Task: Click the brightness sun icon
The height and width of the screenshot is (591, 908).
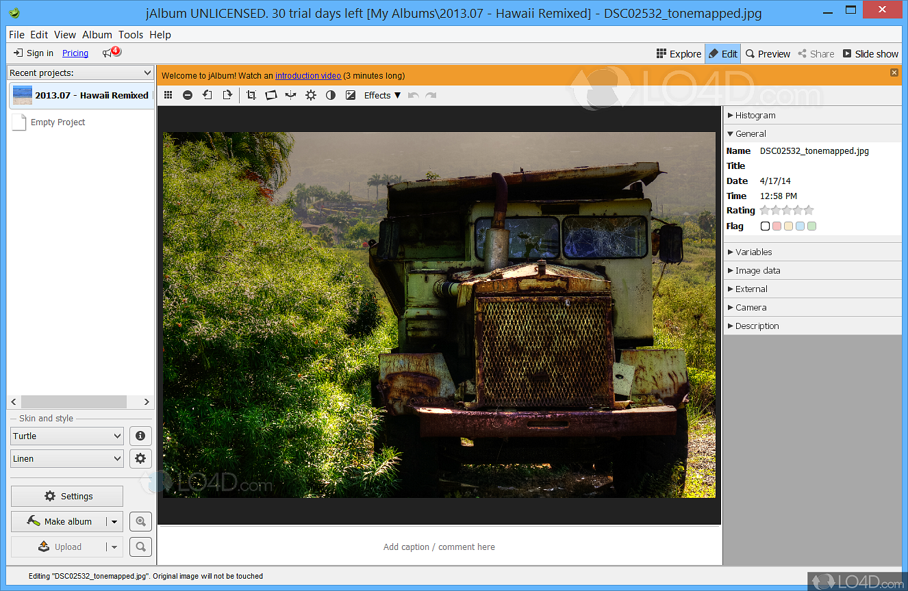Action: click(x=311, y=96)
